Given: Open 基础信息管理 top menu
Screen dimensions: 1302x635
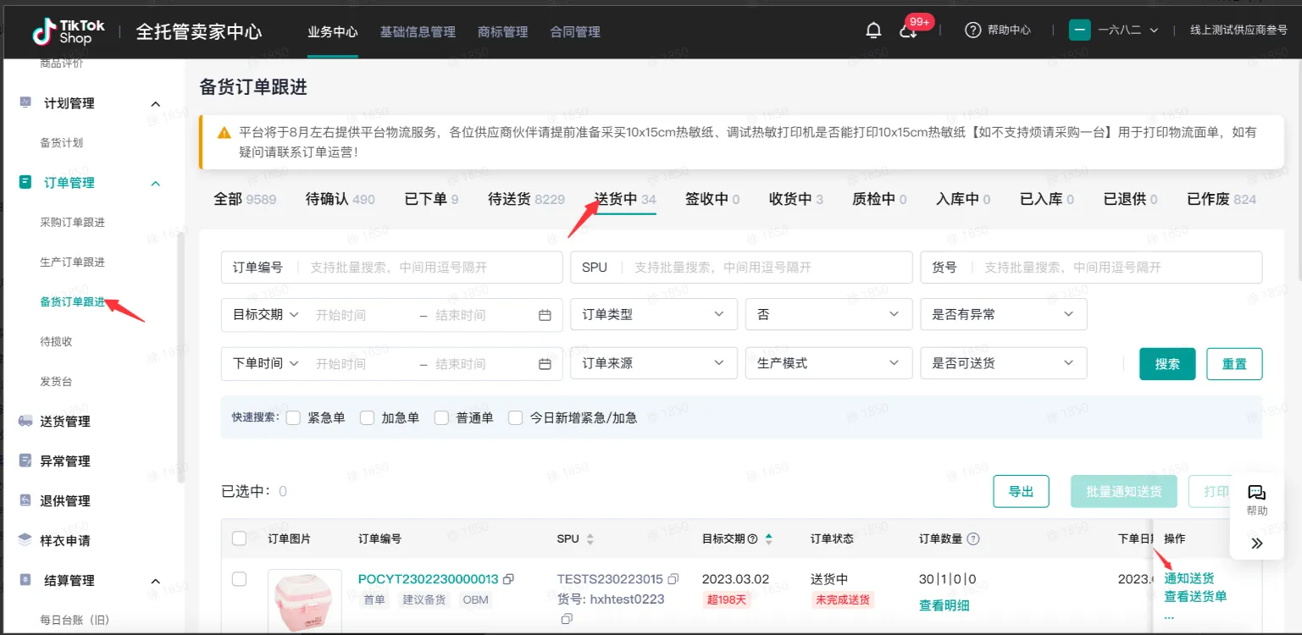Looking at the screenshot, I should coord(418,31).
